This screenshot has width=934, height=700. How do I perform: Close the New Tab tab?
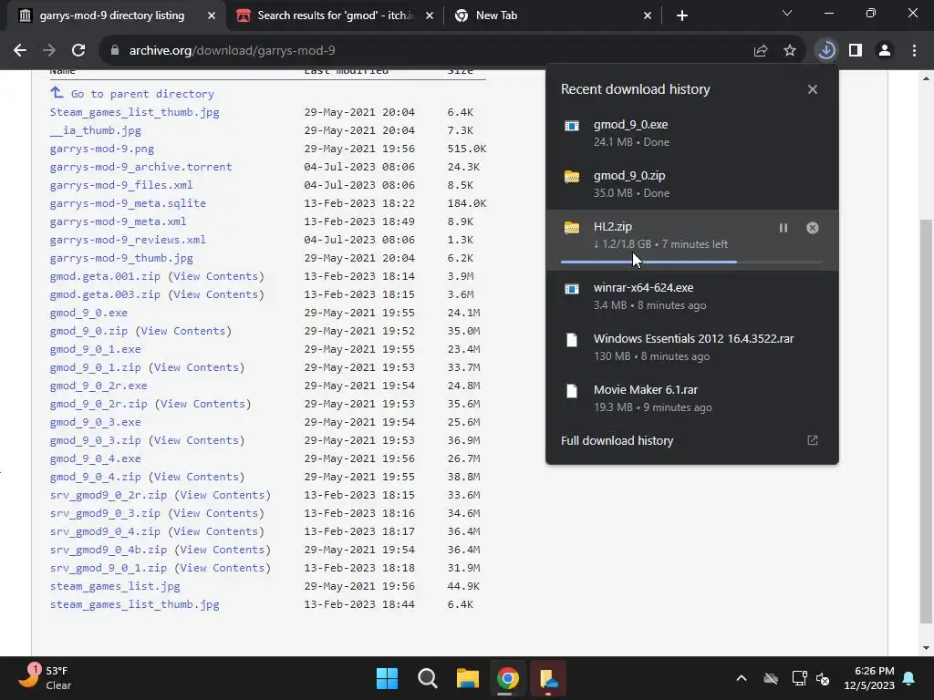(648, 15)
